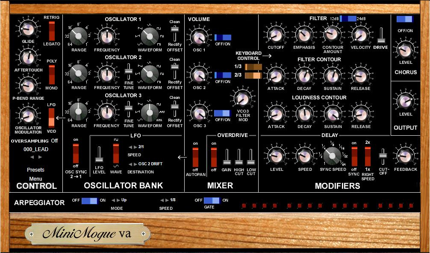The height and width of the screenshot is (253, 430).
Task: Click the Delay Cut-Off slider
Action: coord(383,157)
